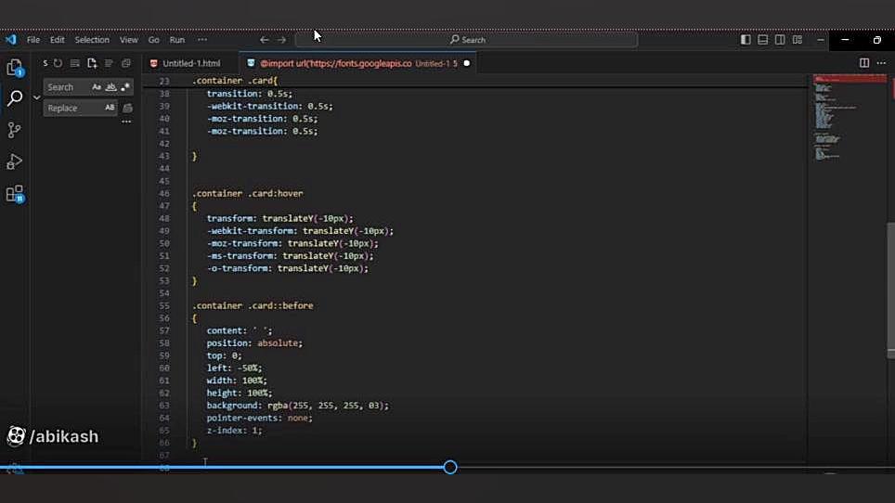Click the sticky '.container .card{' header line

coord(235,81)
